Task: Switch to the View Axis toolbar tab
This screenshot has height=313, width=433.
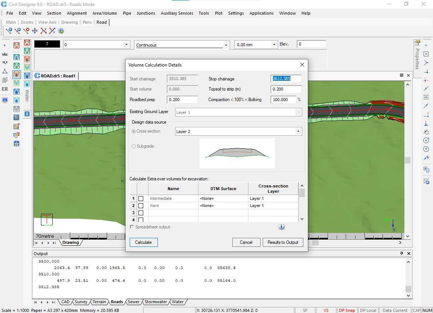Action: click(x=47, y=22)
